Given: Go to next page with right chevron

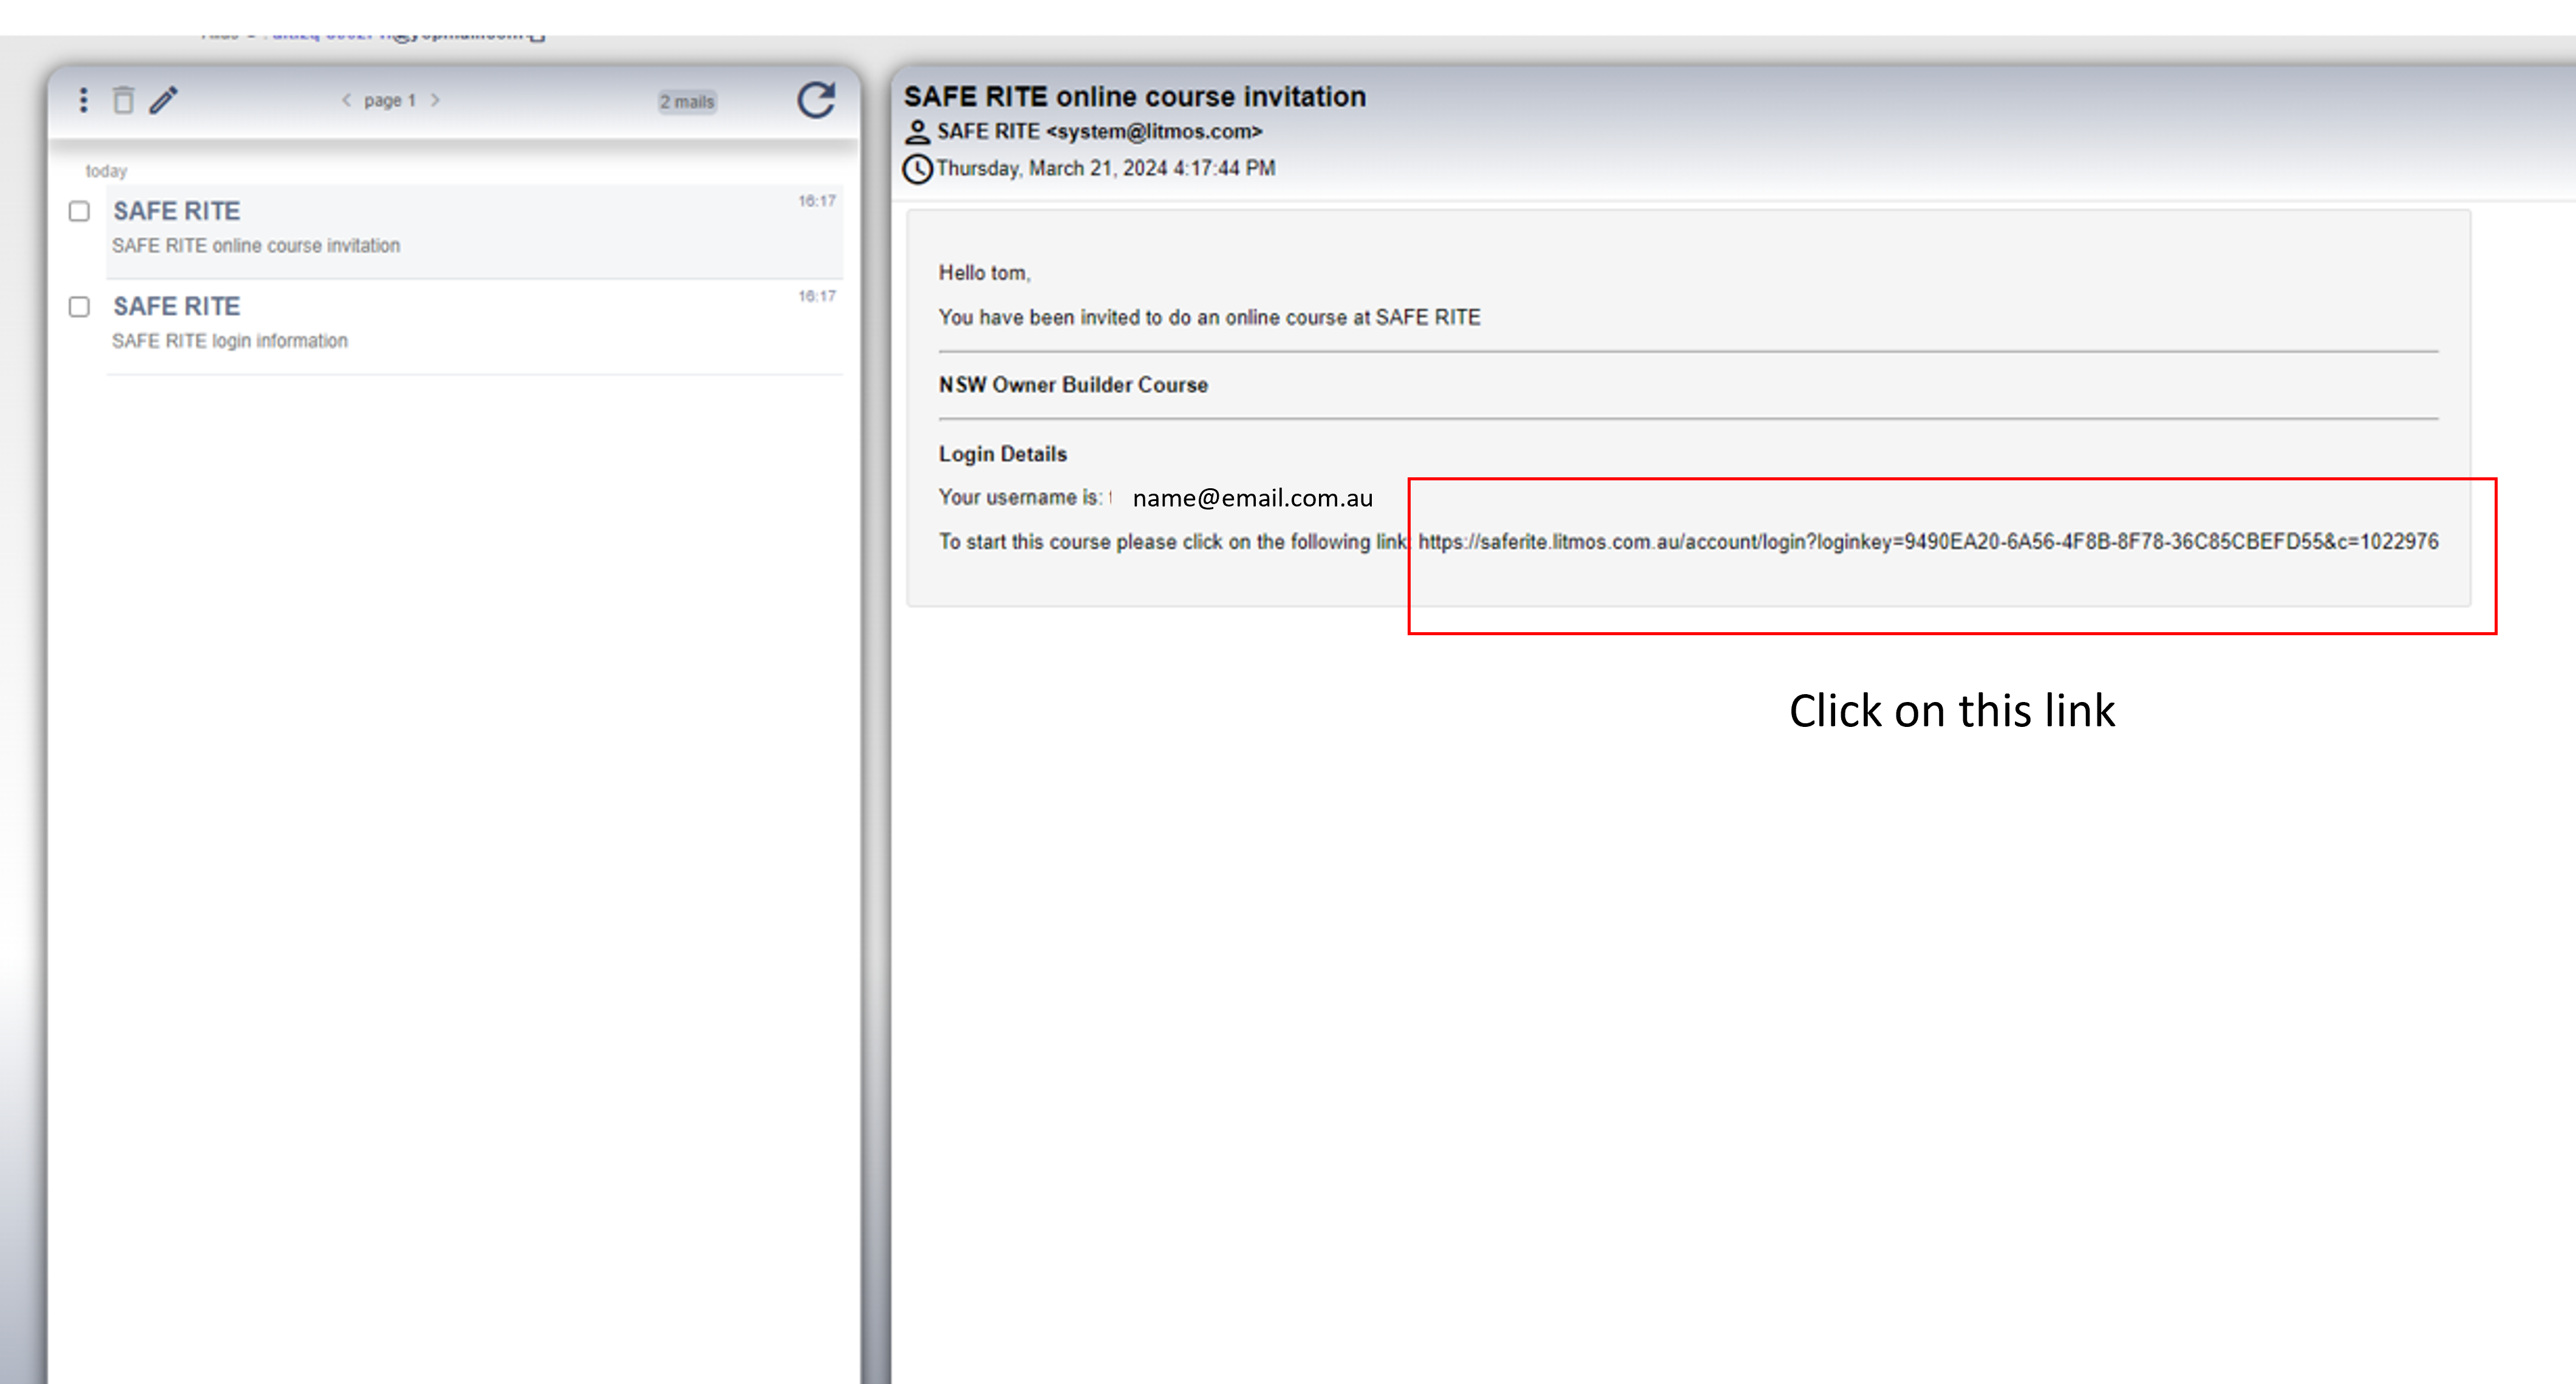Looking at the screenshot, I should pyautogui.click(x=435, y=100).
